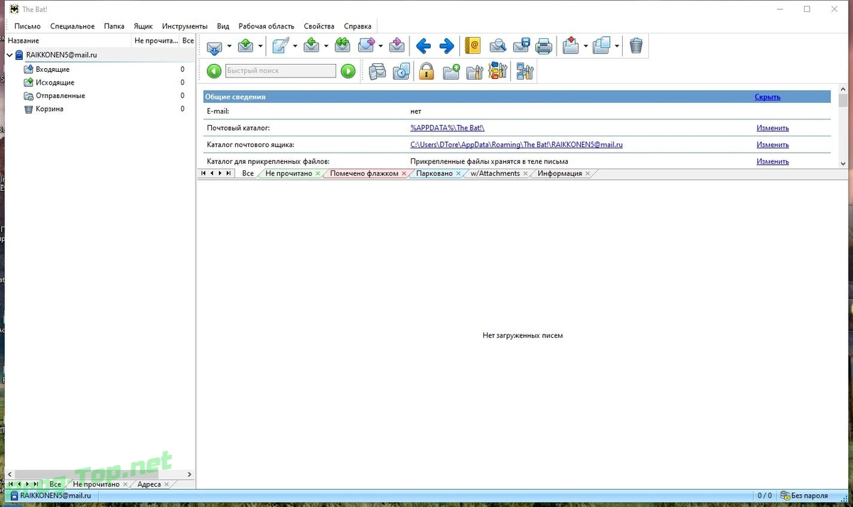Viewport: 853px width, 507px height.
Task: Open the scheduler clock icon
Action: pos(402,71)
